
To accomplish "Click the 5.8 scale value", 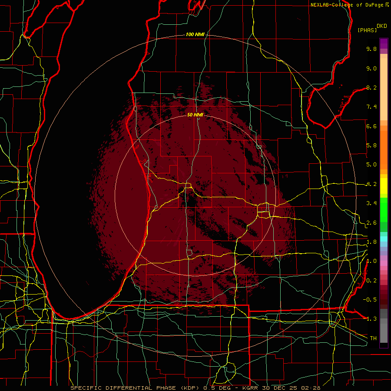I will (371, 146).
